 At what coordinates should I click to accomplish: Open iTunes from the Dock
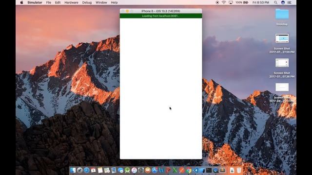click(x=134, y=170)
